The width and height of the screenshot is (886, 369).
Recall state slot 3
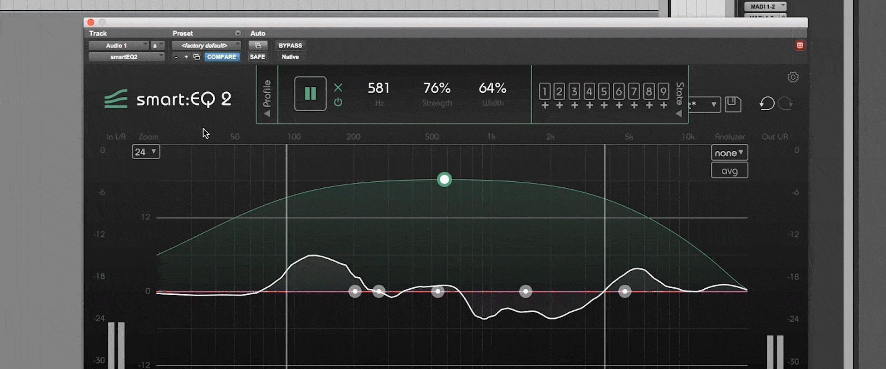click(574, 91)
